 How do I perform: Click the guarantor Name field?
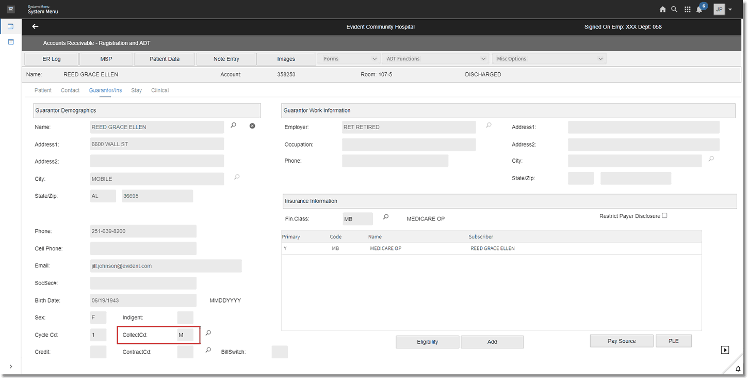(x=157, y=127)
